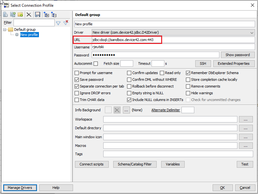Collapse all groups in the profile tree
Screen dimensions: 258x194
(54, 14)
